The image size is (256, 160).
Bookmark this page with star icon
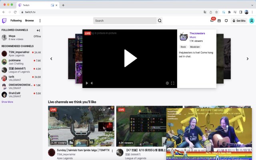point(216,12)
